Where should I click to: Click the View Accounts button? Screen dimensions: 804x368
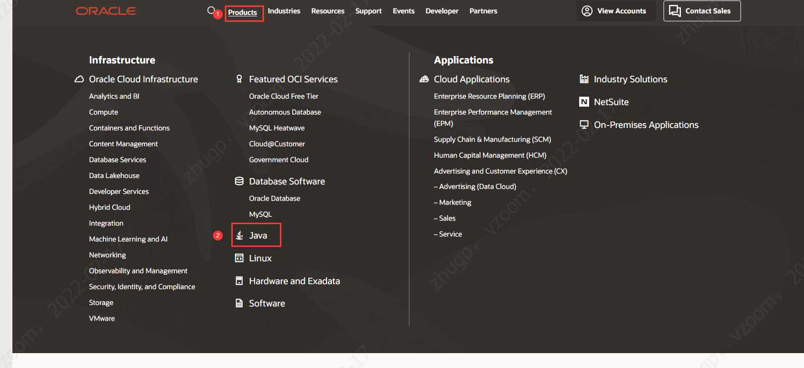(616, 11)
